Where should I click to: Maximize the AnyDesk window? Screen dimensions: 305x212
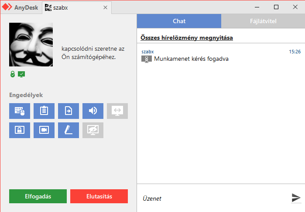pos(276,7)
